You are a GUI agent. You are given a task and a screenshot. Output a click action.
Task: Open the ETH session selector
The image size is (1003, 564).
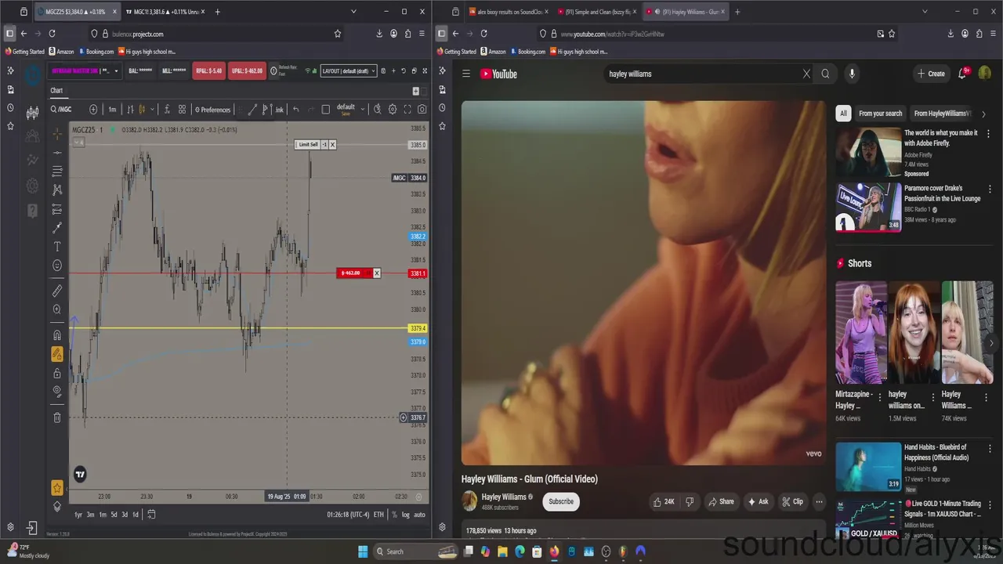[378, 515]
